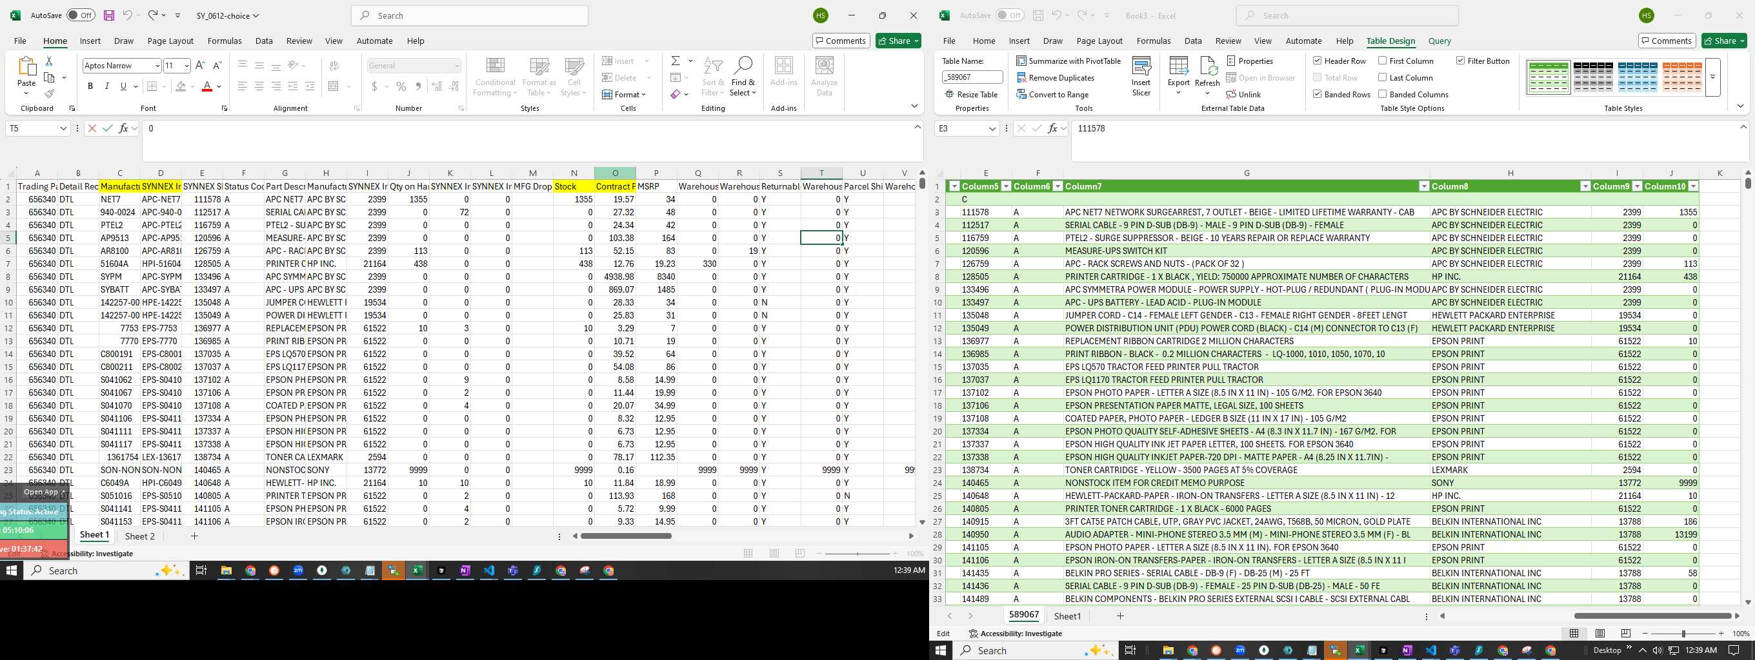Screen dimensions: 1755x660
Task: Click Page Layout view icon in right status bar
Action: pyautogui.click(x=1600, y=634)
